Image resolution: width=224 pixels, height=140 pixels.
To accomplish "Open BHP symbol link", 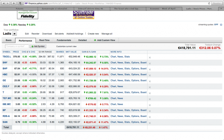I will [x=5, y=69].
